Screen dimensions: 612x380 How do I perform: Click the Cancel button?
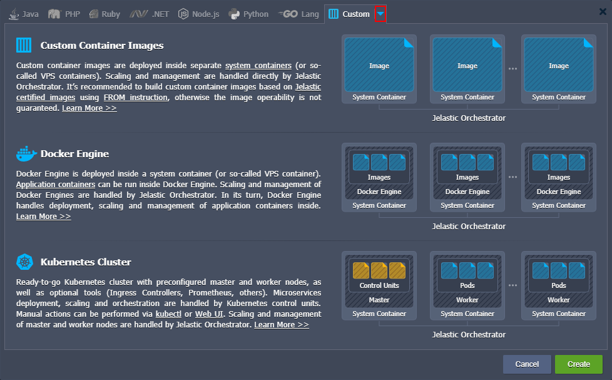(527, 364)
